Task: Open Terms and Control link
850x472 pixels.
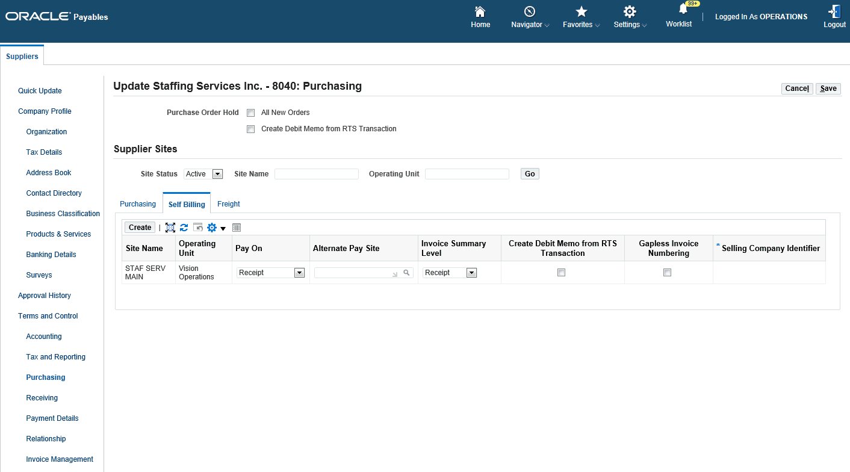Action: [48, 316]
